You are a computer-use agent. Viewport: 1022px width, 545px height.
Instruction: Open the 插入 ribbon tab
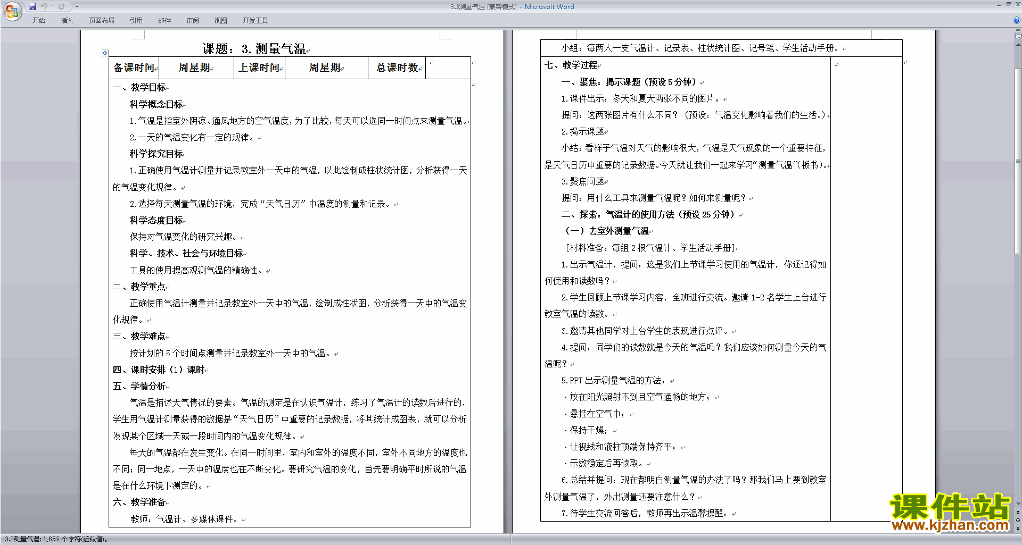(x=67, y=21)
